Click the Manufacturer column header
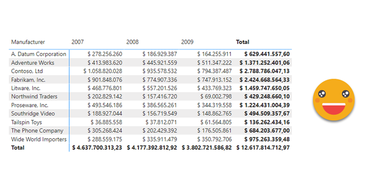The width and height of the screenshot is (365, 191). [x=28, y=42]
